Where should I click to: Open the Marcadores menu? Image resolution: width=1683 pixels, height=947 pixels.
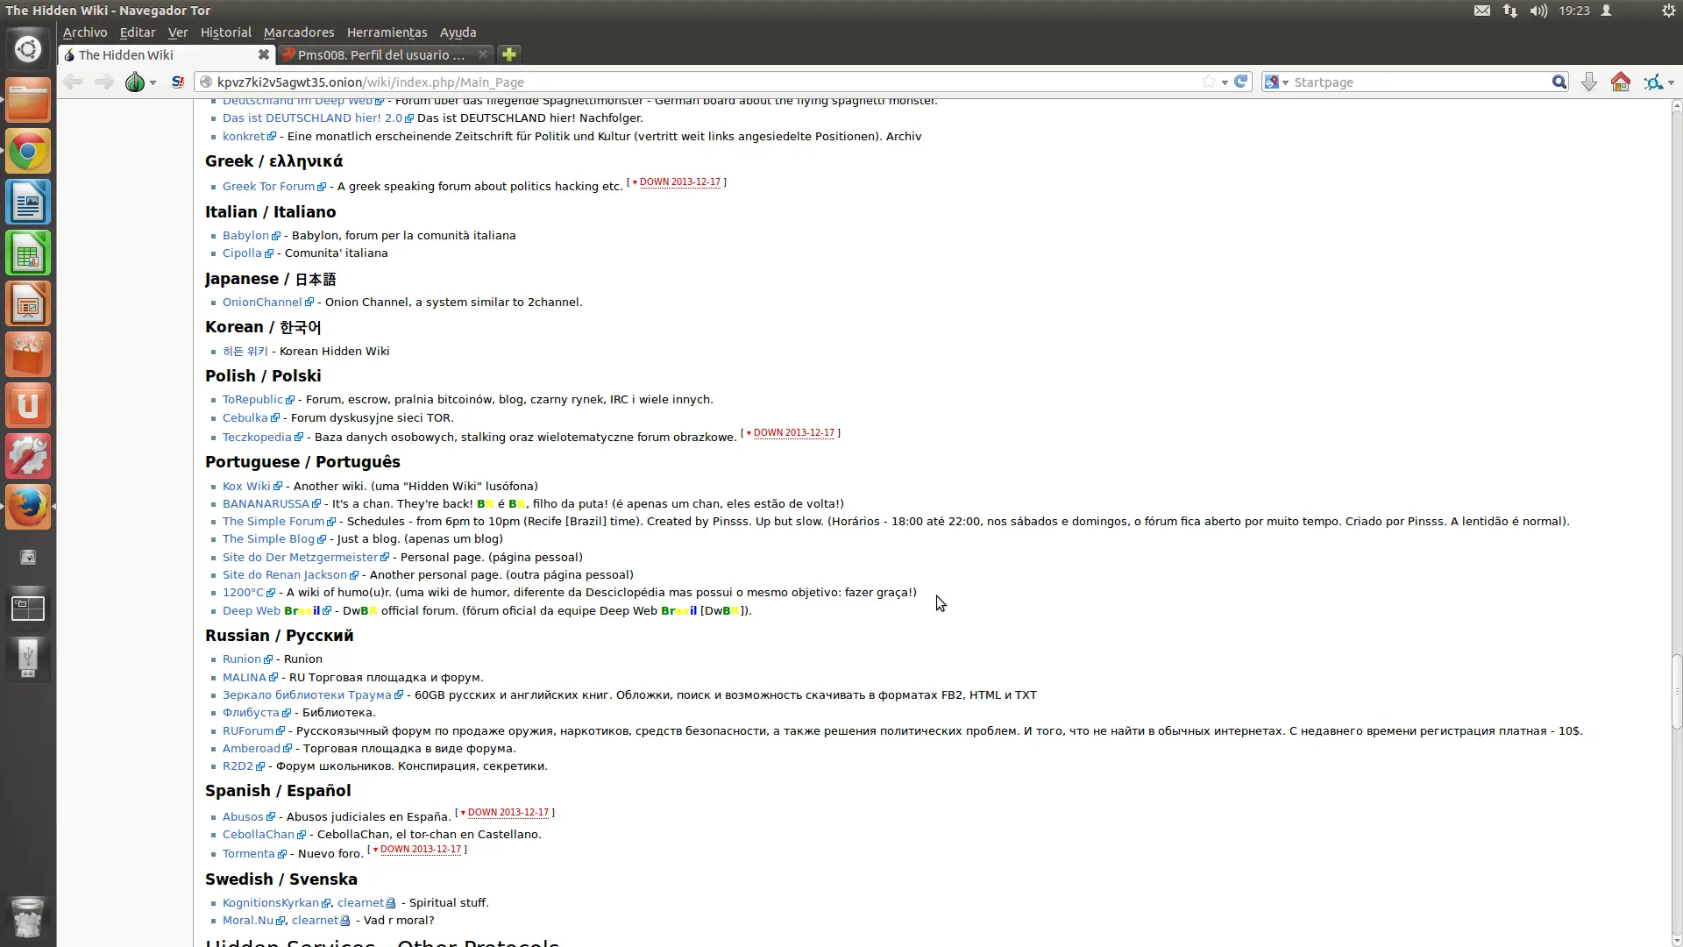point(299,32)
